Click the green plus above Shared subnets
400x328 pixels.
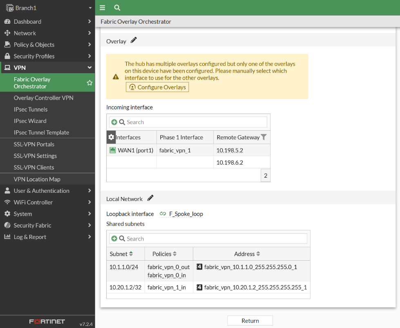tap(115, 238)
